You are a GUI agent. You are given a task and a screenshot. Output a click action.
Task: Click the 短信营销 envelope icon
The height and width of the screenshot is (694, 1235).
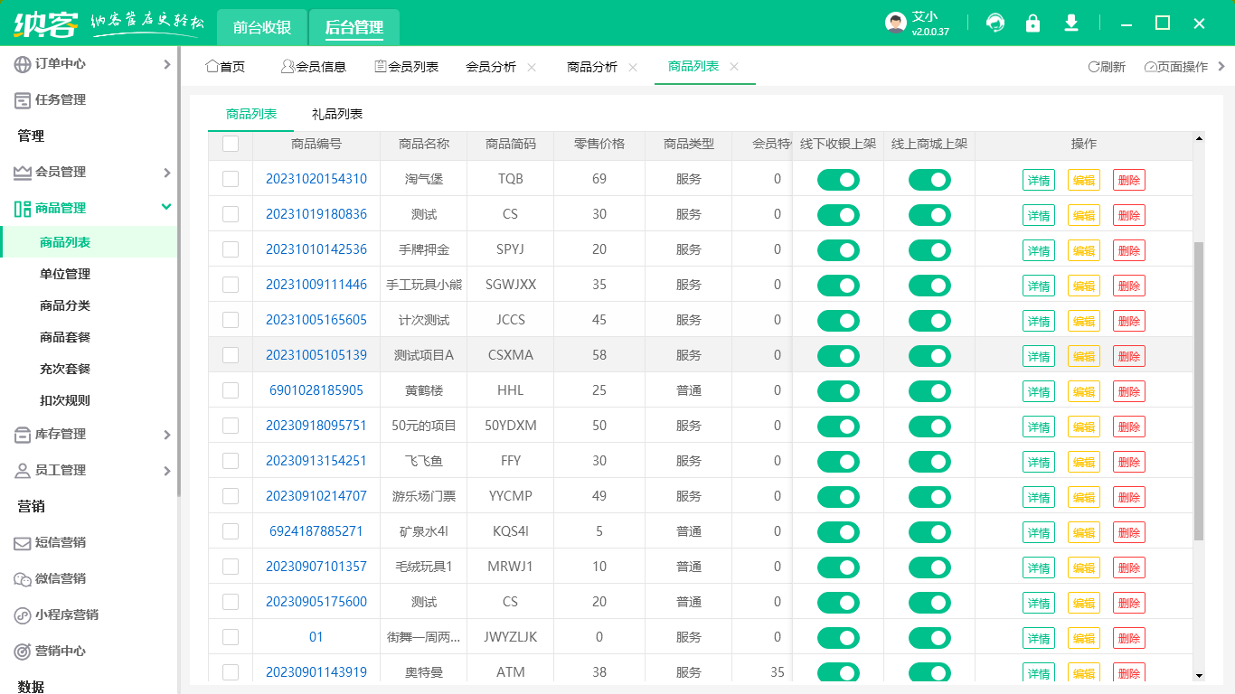23,543
